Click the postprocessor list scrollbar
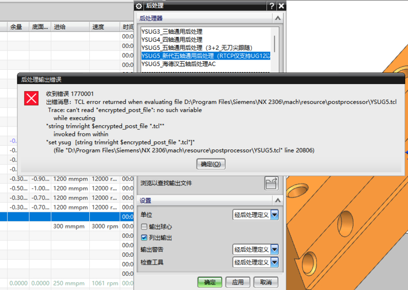 (x=274, y=44)
